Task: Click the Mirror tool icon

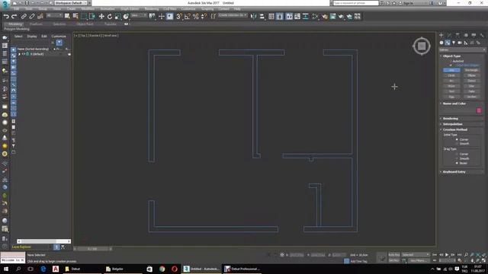Action: 254,17
